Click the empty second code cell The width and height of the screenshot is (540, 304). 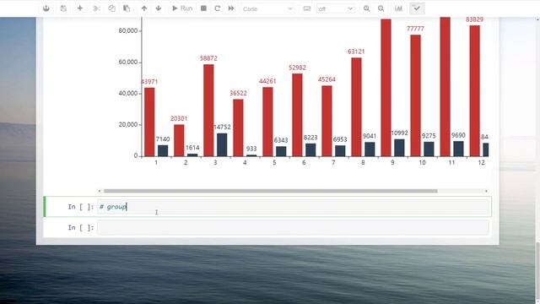[x=293, y=227]
